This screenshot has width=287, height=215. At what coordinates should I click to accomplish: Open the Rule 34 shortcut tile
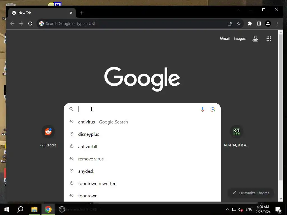[236, 136]
